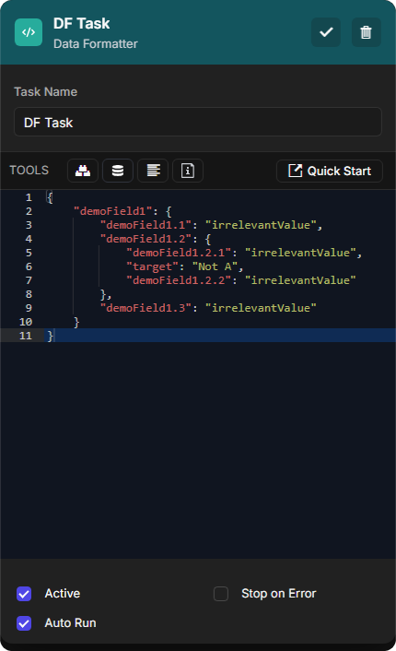Toggle the Auto Run checkbox
Screen dimensions: 396x651
[x=24, y=623]
